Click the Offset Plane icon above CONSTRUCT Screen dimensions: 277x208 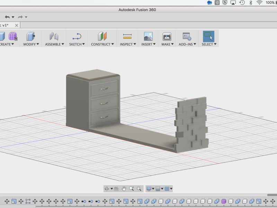pyautogui.click(x=102, y=36)
